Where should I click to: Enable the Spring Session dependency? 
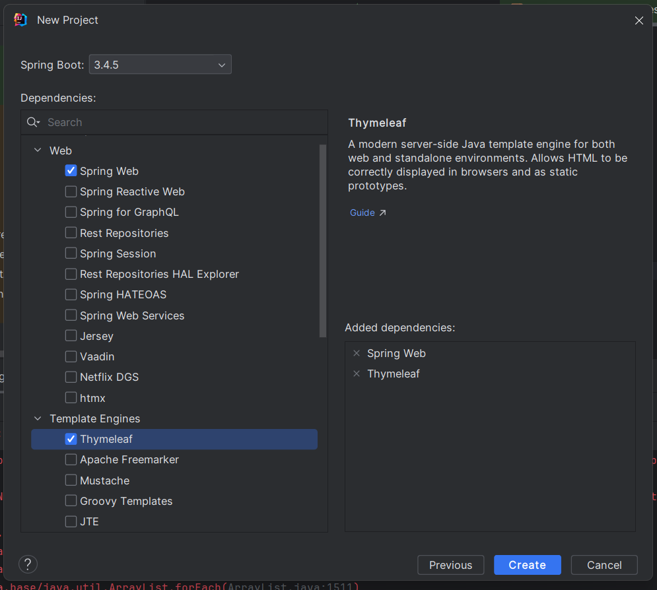coord(71,253)
